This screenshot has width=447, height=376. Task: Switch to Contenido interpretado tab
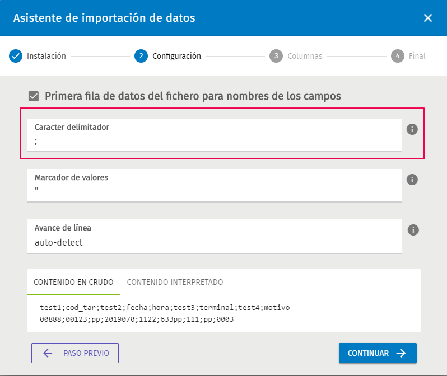pos(175,282)
